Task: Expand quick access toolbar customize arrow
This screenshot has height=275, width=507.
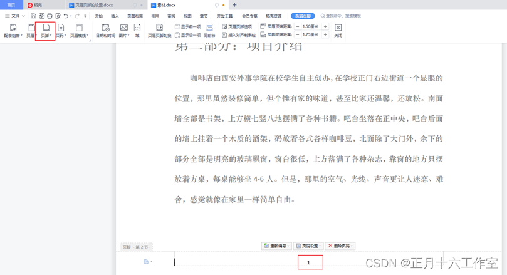Action: pyautogui.click(x=85, y=16)
